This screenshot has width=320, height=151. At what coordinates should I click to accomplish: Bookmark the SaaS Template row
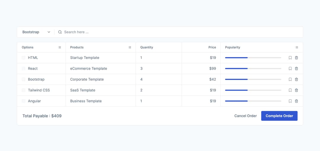tap(290, 90)
